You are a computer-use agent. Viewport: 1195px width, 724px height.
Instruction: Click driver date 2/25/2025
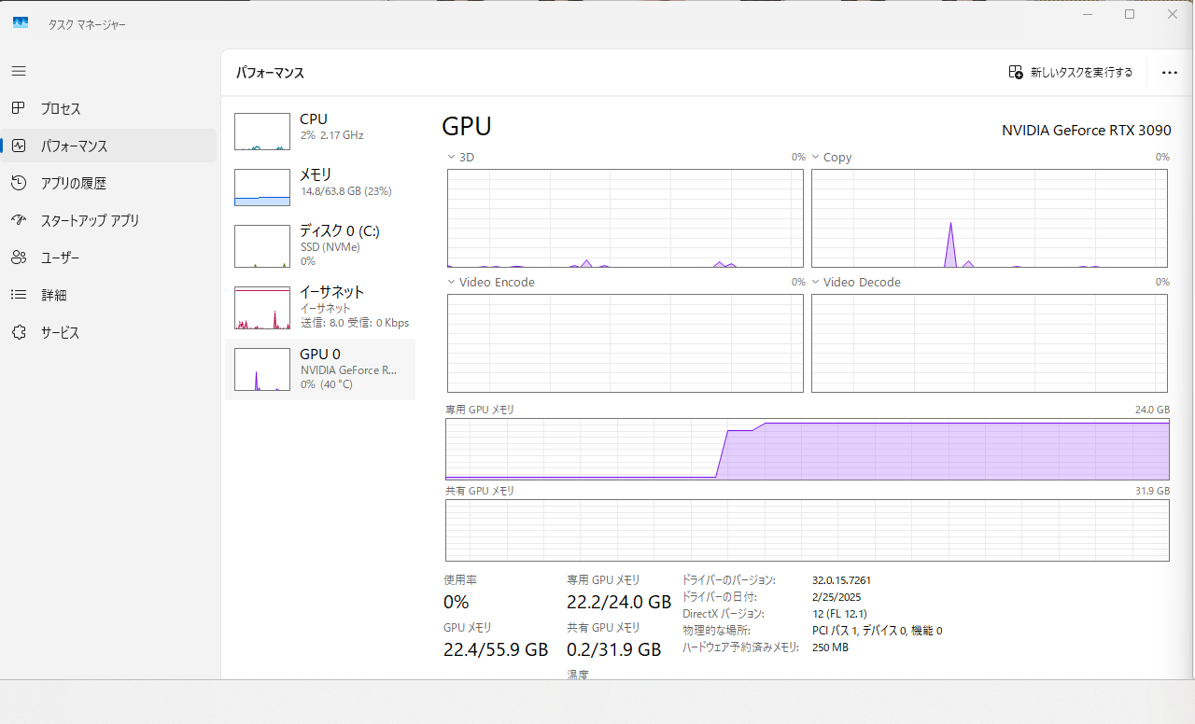pyautogui.click(x=836, y=597)
